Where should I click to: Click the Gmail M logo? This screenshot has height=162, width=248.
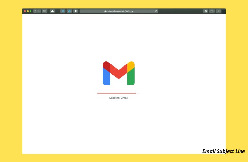pyautogui.click(x=119, y=73)
